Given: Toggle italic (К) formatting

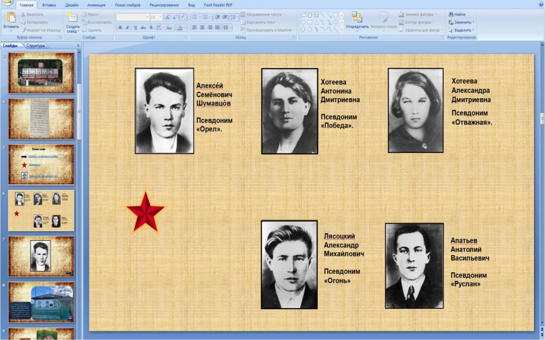Looking at the screenshot, I should 128,27.
